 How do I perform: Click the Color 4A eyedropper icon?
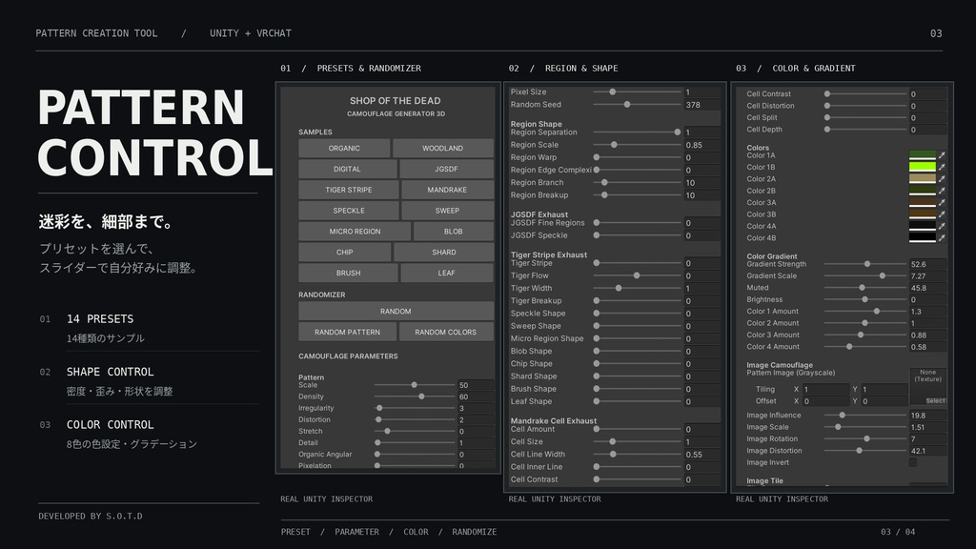pos(942,226)
